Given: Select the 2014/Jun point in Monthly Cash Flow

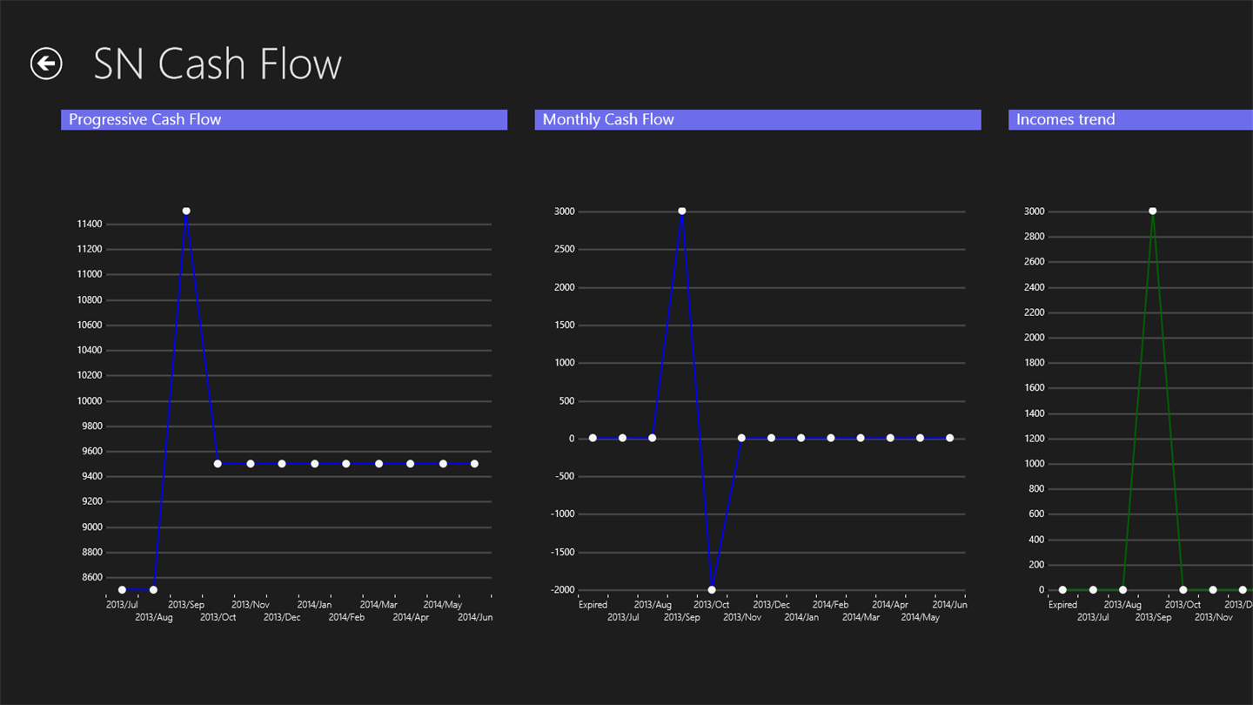Looking at the screenshot, I should (949, 439).
